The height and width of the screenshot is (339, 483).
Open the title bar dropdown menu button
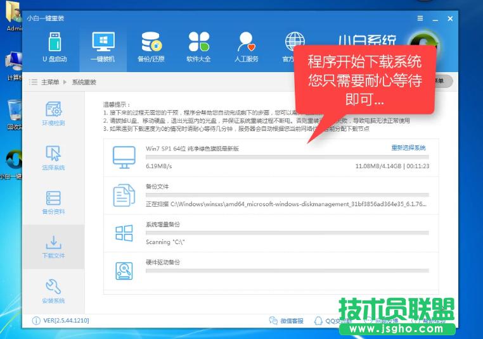pyautogui.click(x=420, y=20)
